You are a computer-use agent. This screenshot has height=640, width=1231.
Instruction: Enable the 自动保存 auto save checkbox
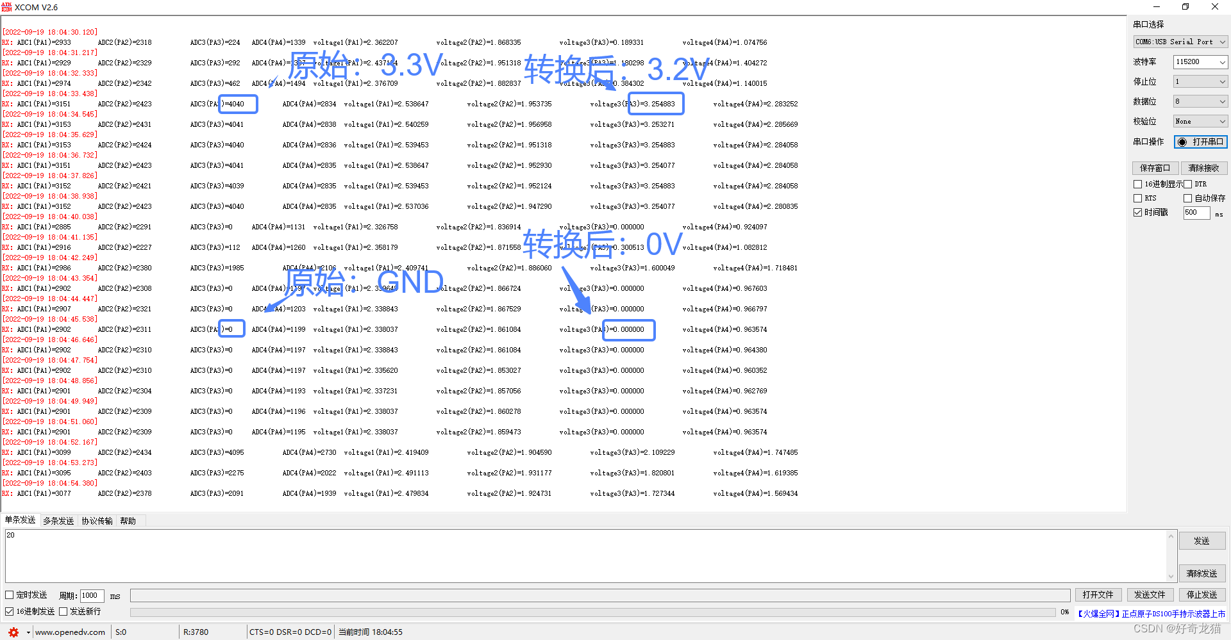point(1187,198)
